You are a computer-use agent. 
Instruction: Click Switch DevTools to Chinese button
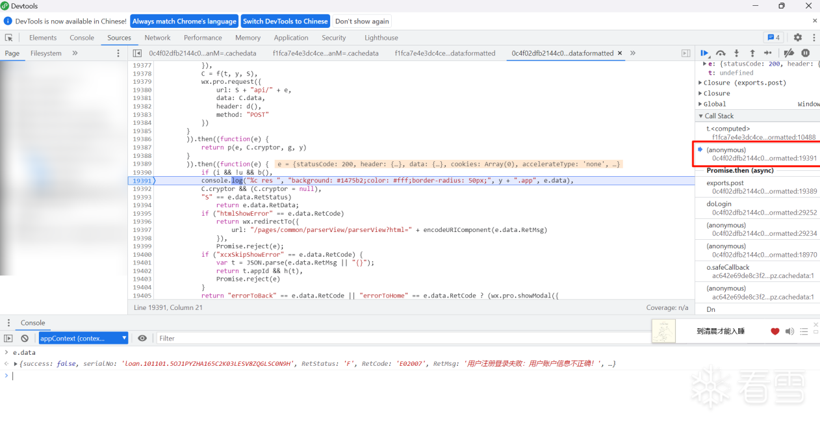285,21
